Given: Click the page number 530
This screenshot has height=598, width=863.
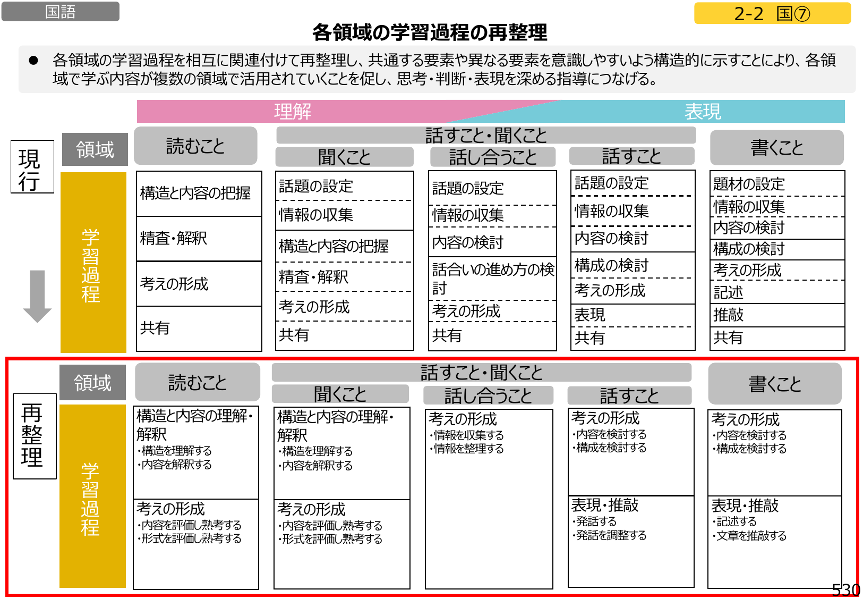Looking at the screenshot, I should pyautogui.click(x=846, y=590).
